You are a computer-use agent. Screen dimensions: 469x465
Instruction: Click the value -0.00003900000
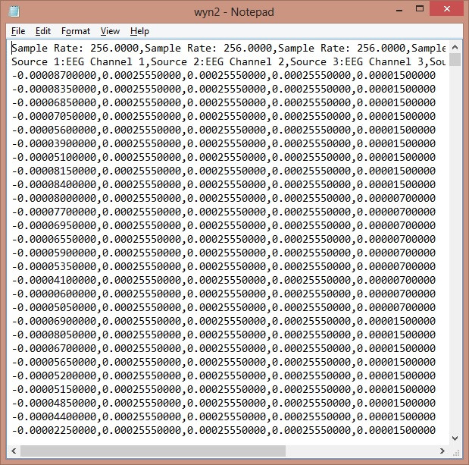(54, 143)
